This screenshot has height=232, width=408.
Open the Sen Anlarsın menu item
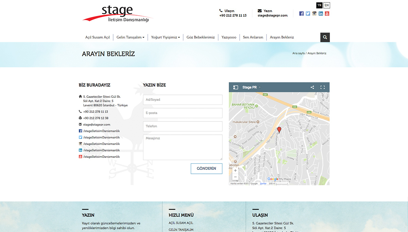coord(253,37)
